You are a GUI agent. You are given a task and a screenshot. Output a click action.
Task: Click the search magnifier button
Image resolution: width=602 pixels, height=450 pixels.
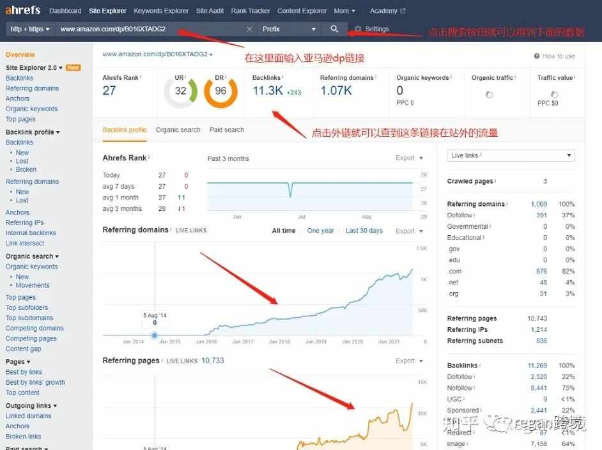(334, 29)
